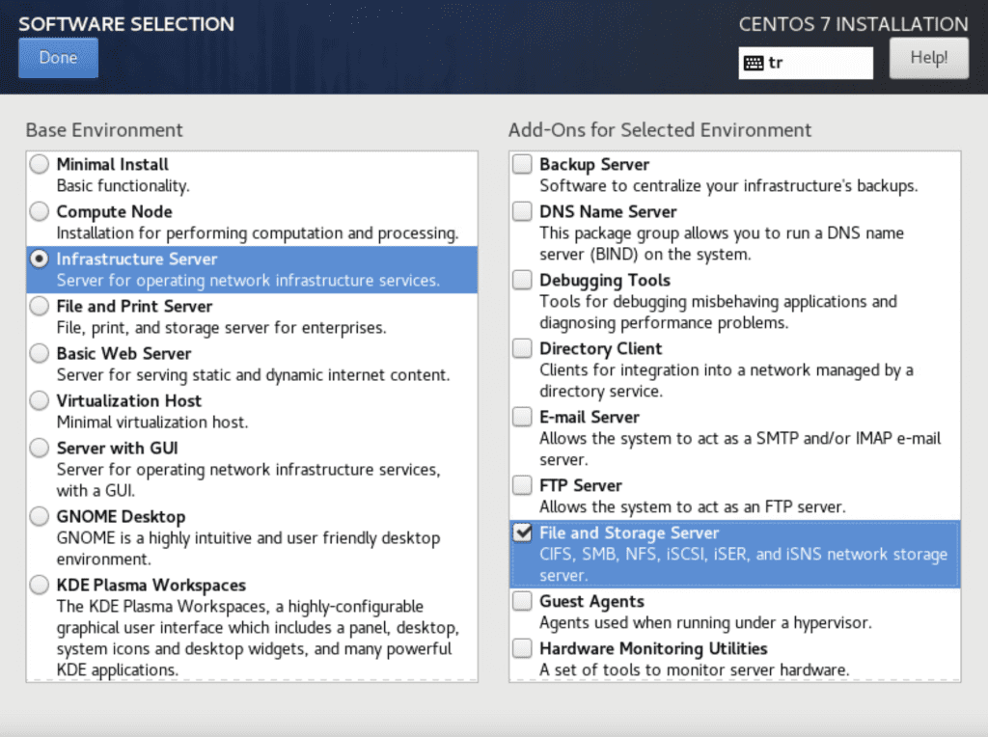The height and width of the screenshot is (737, 988).
Task: Enable Backup Server add-on checkbox
Action: [x=522, y=164]
